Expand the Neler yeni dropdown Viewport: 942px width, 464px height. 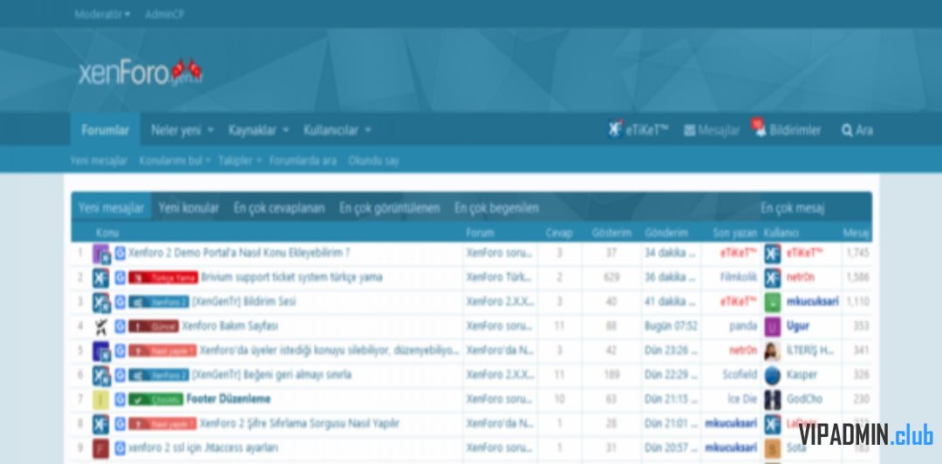[182, 130]
